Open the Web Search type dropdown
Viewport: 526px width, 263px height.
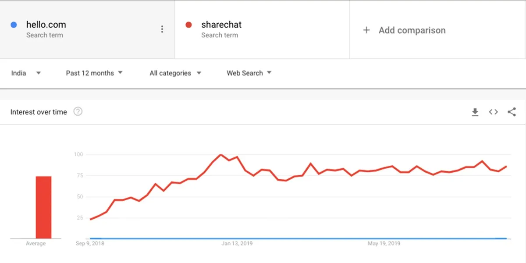[x=249, y=73]
